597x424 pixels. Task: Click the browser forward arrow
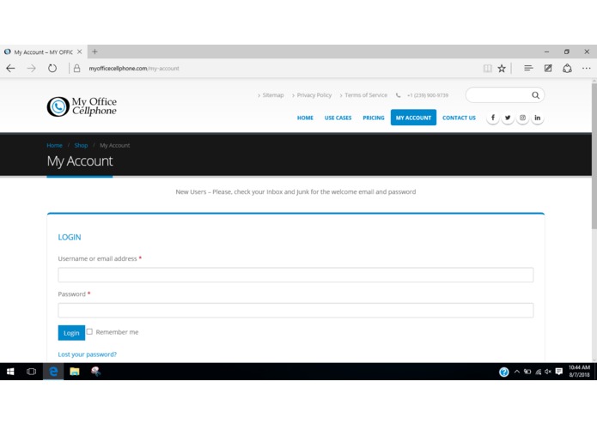point(32,69)
